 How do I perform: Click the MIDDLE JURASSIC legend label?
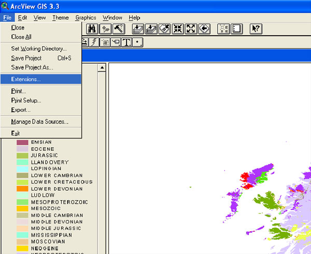tap(56, 229)
